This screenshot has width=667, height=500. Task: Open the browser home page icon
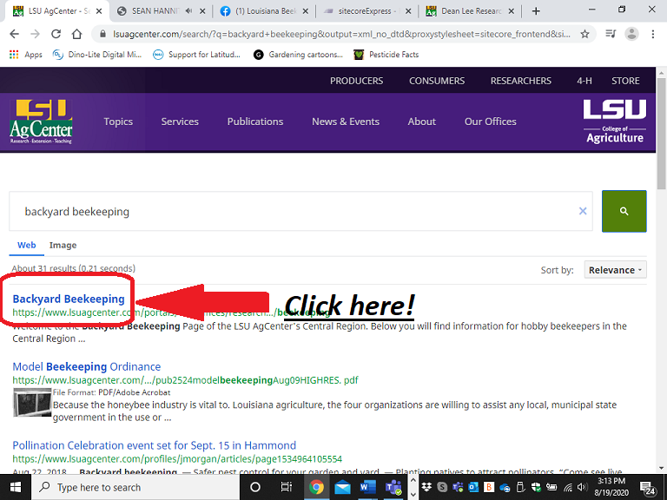(76, 34)
